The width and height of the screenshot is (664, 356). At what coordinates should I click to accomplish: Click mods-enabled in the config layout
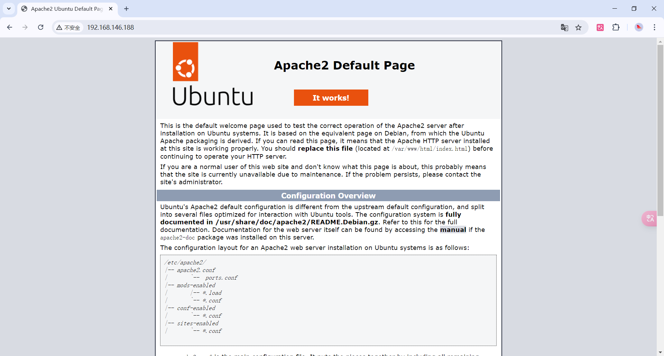(196, 285)
